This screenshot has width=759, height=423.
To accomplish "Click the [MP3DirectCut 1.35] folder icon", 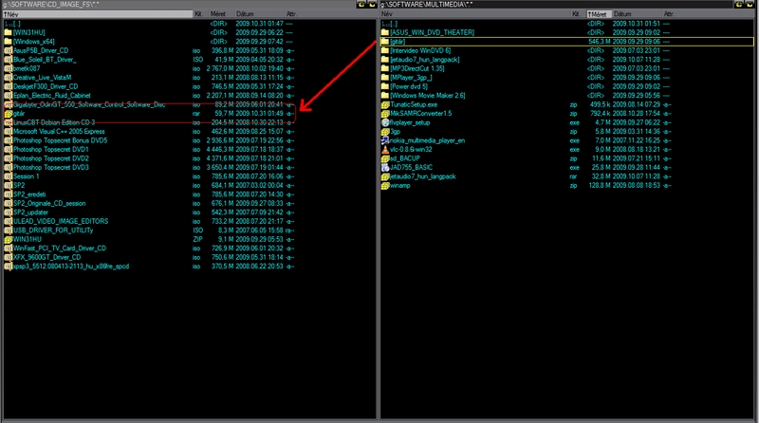I will pos(385,68).
